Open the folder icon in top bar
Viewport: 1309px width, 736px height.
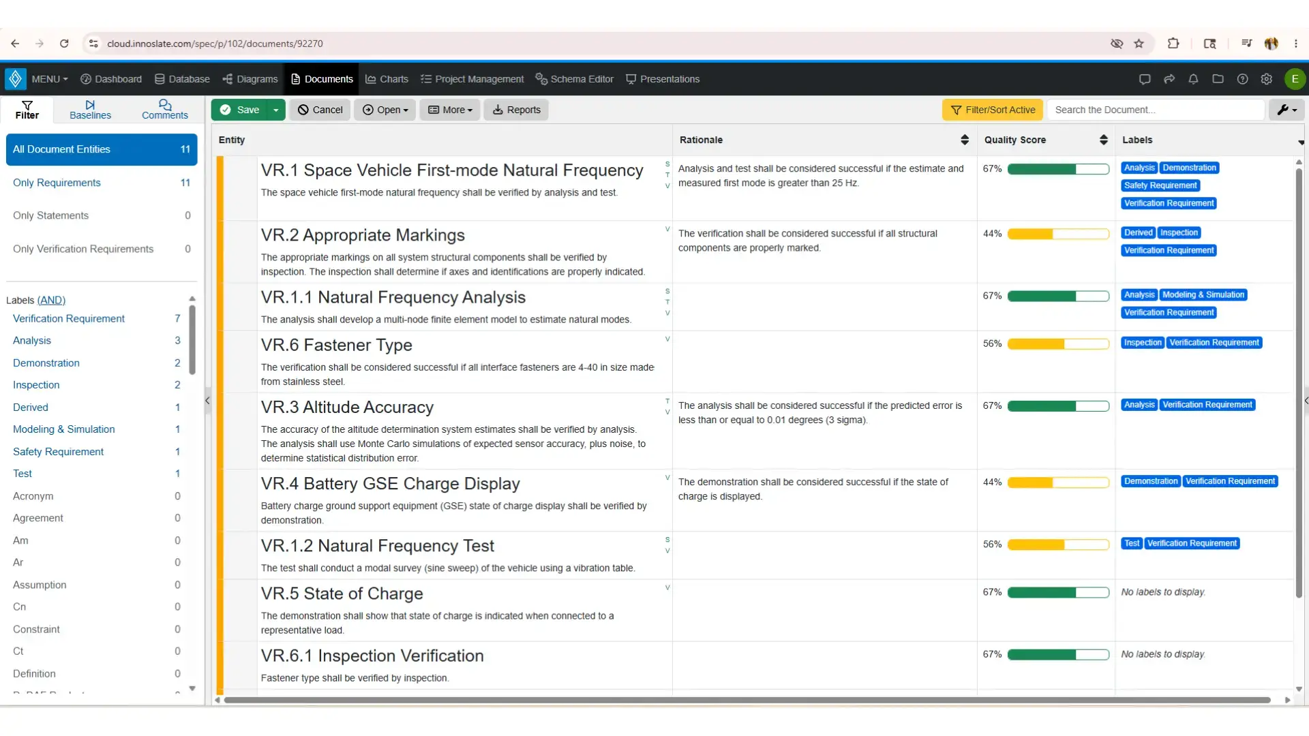[x=1218, y=79]
